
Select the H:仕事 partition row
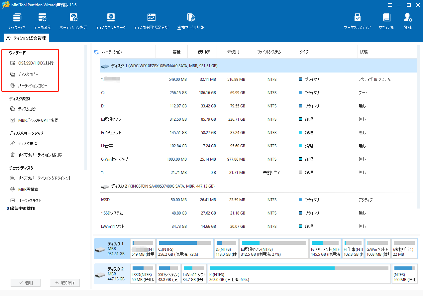coord(258,146)
